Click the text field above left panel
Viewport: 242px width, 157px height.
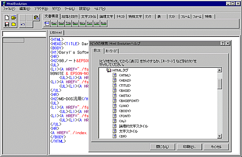coord(24,34)
